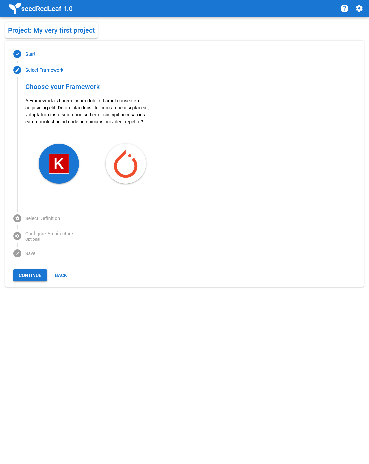
Task: Click the Configure Architecture step gear icon
Action: click(x=17, y=236)
